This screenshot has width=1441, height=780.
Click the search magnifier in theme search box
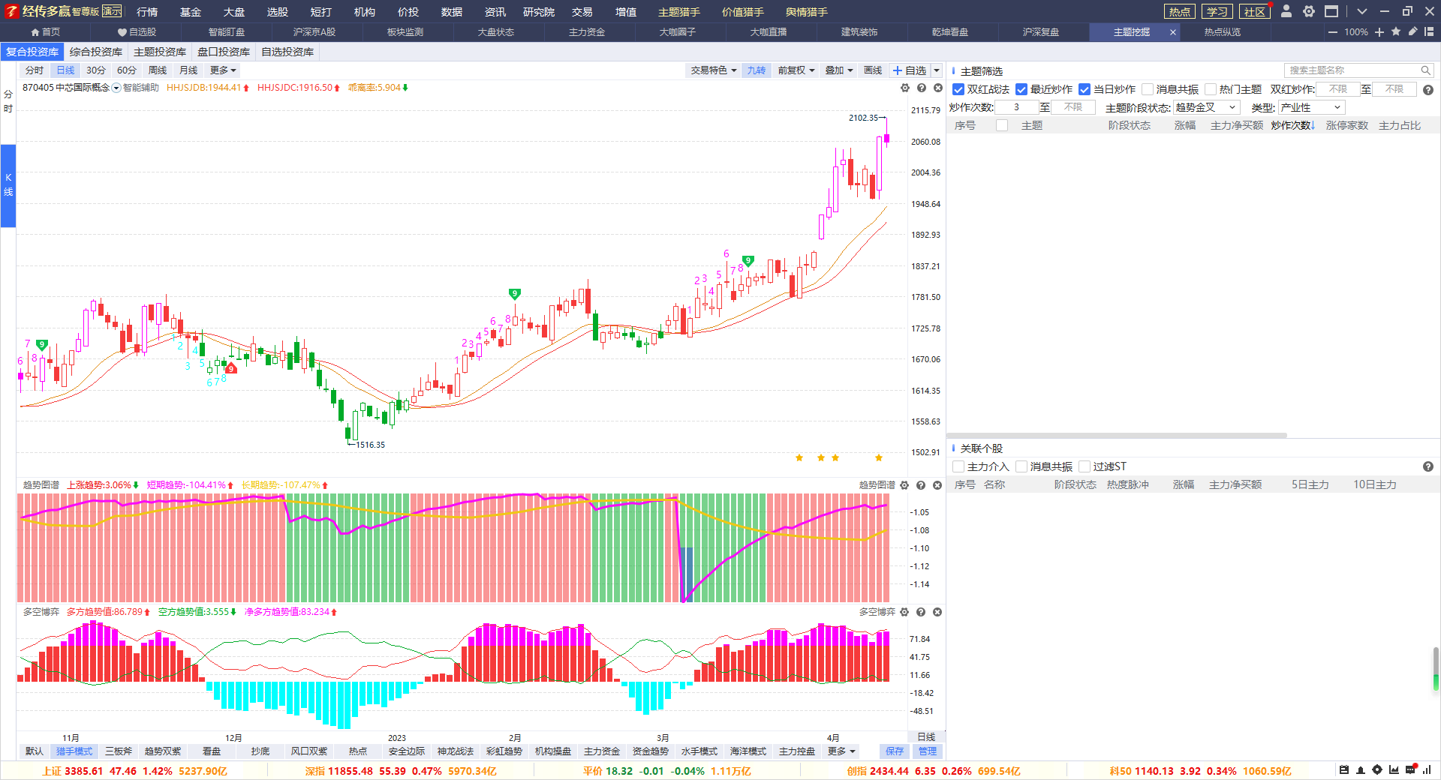[x=1425, y=70]
